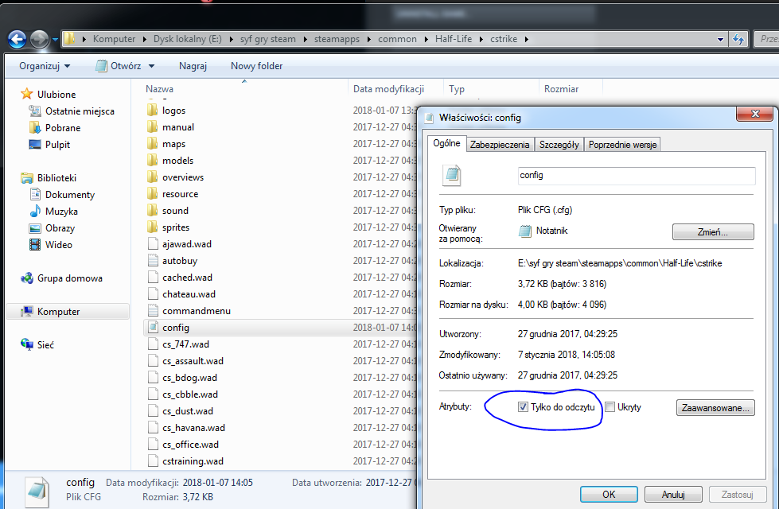Screen dimensions: 779x509
Task: Switch to the Zabezpieczenia tab
Action: pos(500,144)
